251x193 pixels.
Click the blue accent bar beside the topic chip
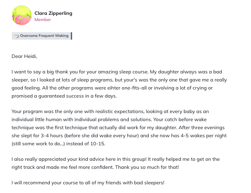click(71, 36)
